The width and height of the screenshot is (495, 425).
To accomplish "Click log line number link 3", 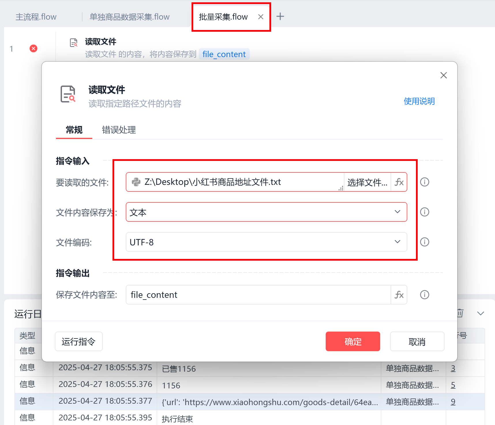I will tap(453, 368).
